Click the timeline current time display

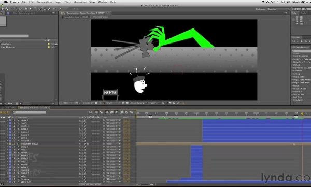(5, 112)
